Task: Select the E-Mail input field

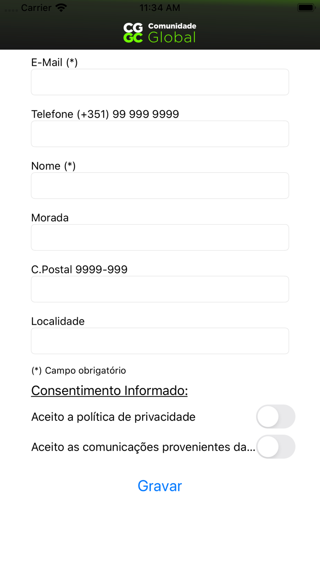Action: (x=160, y=82)
